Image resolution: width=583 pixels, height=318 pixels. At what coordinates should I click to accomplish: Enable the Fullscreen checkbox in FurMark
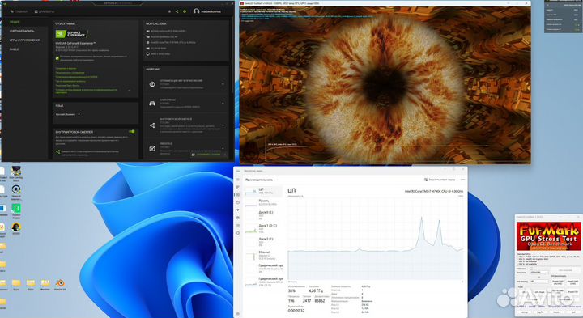click(x=531, y=269)
